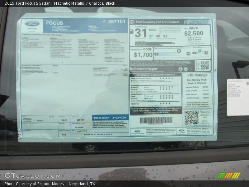Click the EPA DOT badge in the header

(x=132, y=22)
